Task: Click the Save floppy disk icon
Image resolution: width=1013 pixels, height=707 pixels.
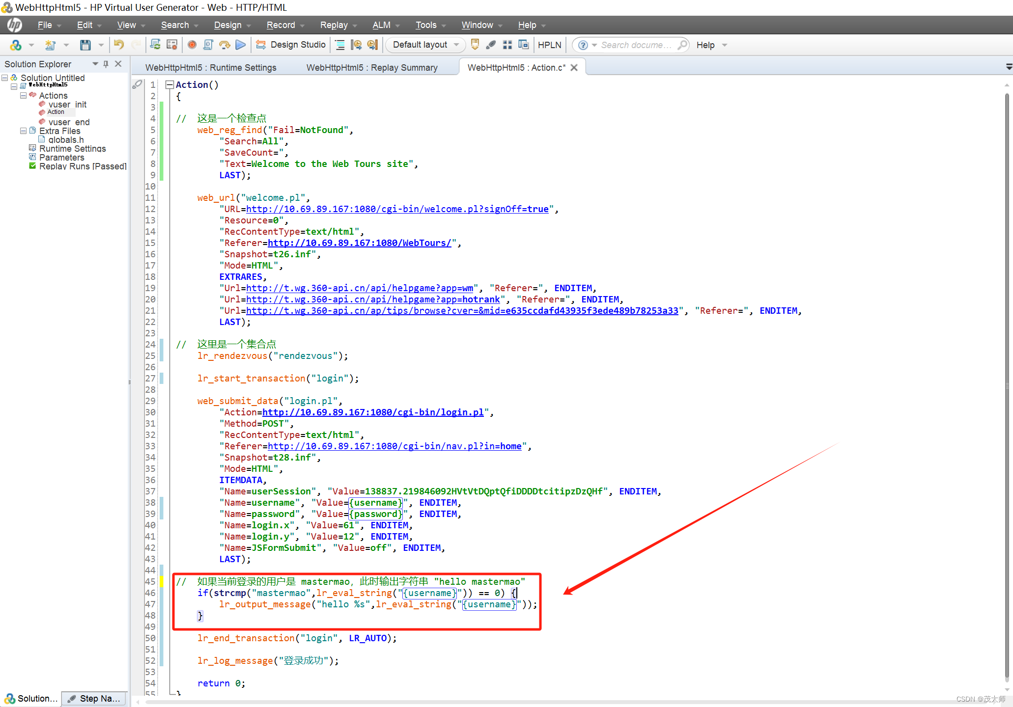Action: click(85, 45)
